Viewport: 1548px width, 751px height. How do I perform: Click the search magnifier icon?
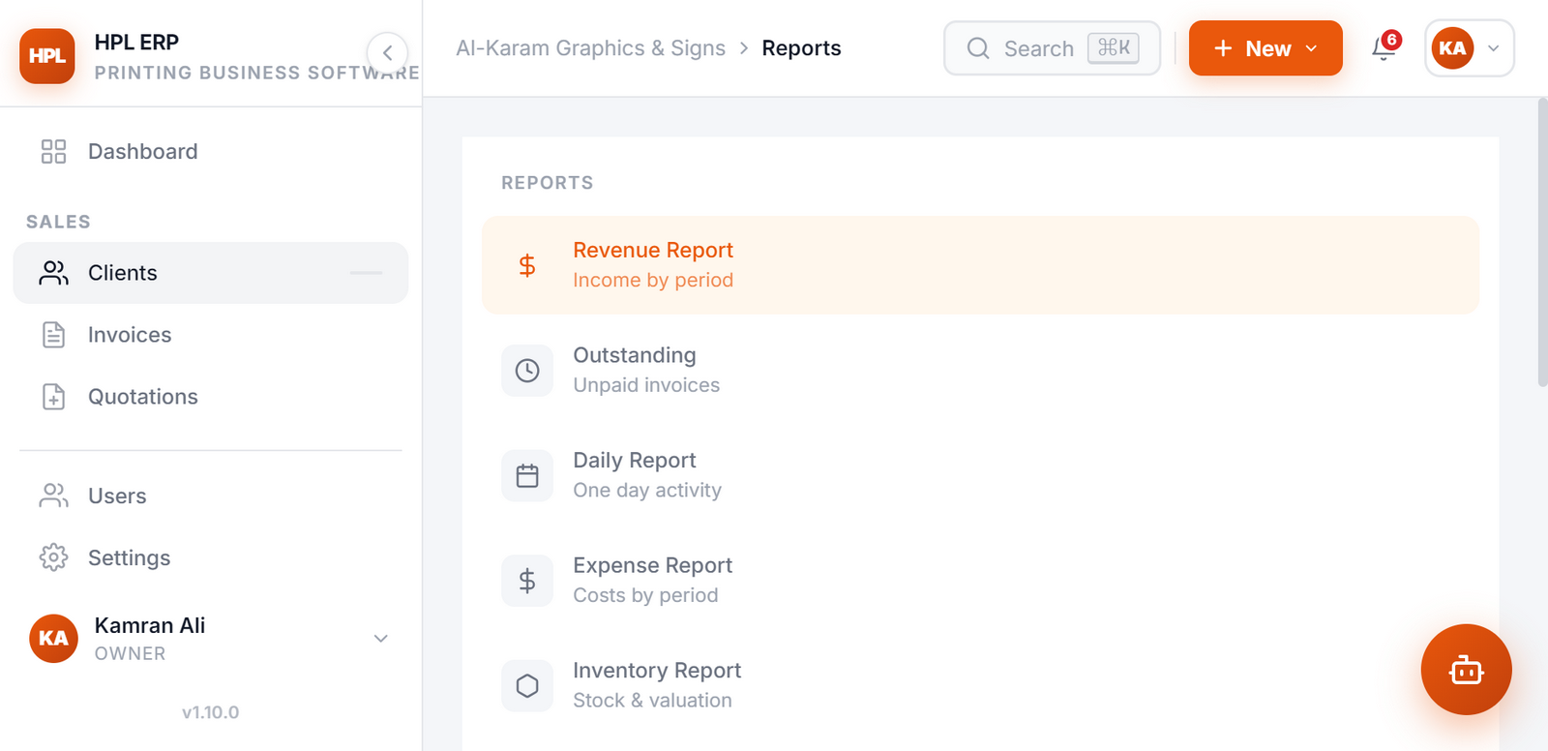(x=978, y=48)
